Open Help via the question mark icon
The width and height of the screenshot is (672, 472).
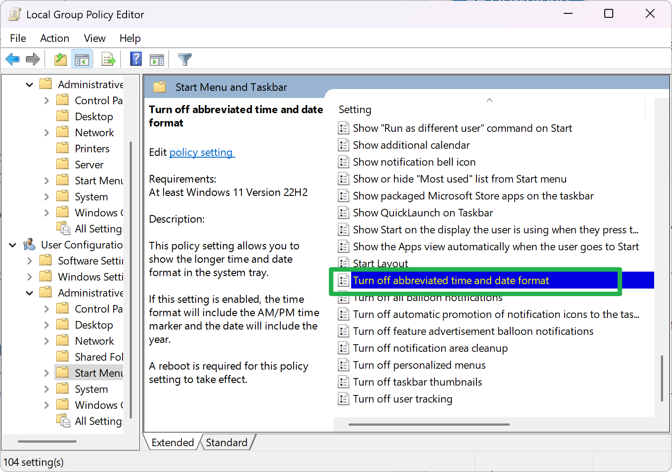(135, 59)
